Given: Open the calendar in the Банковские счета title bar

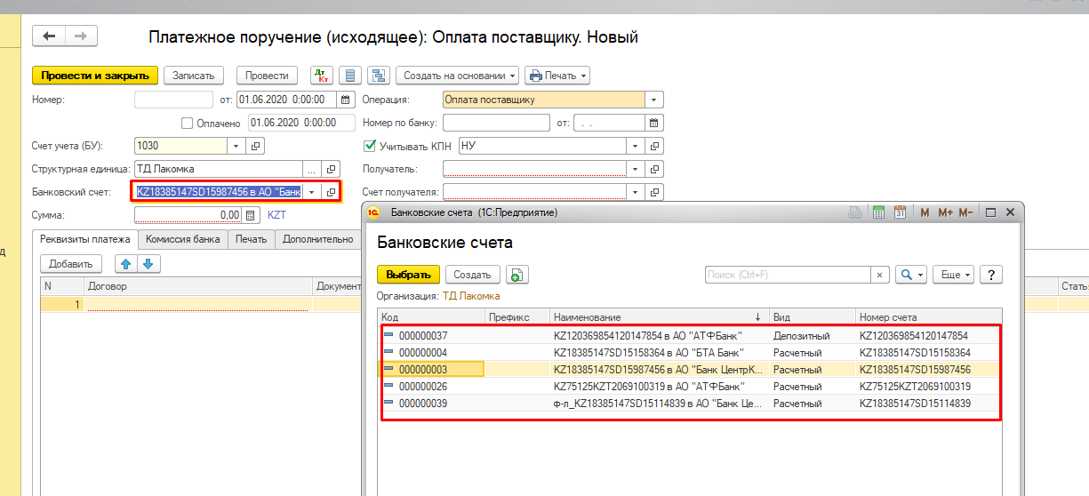Looking at the screenshot, I should (900, 212).
